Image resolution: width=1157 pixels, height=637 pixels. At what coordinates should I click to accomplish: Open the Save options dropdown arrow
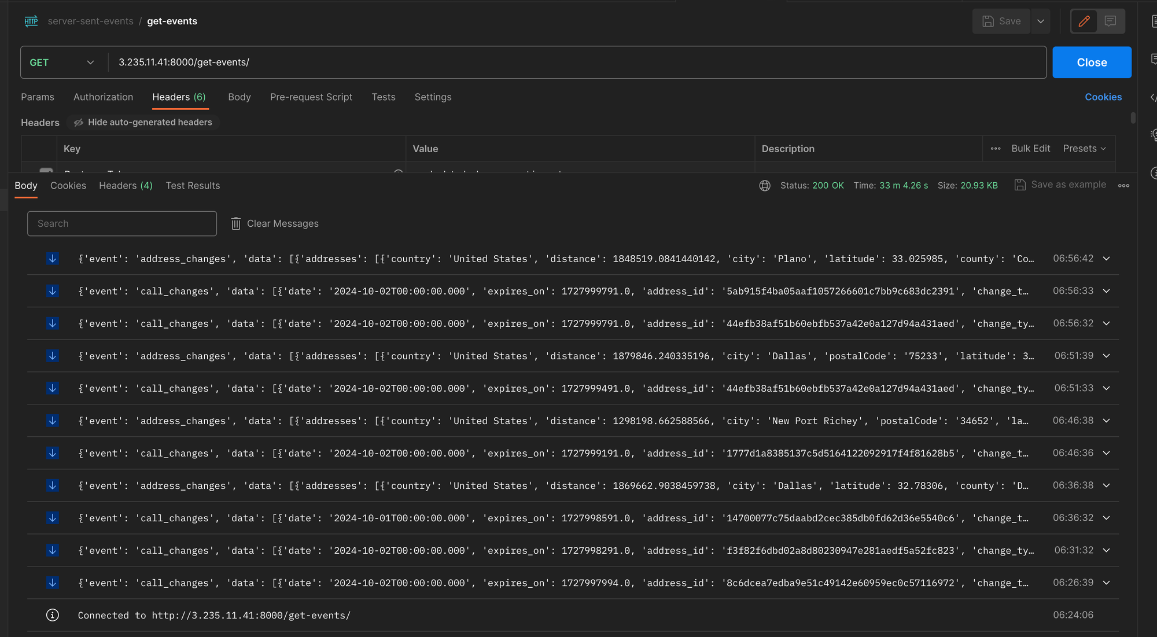click(1041, 21)
